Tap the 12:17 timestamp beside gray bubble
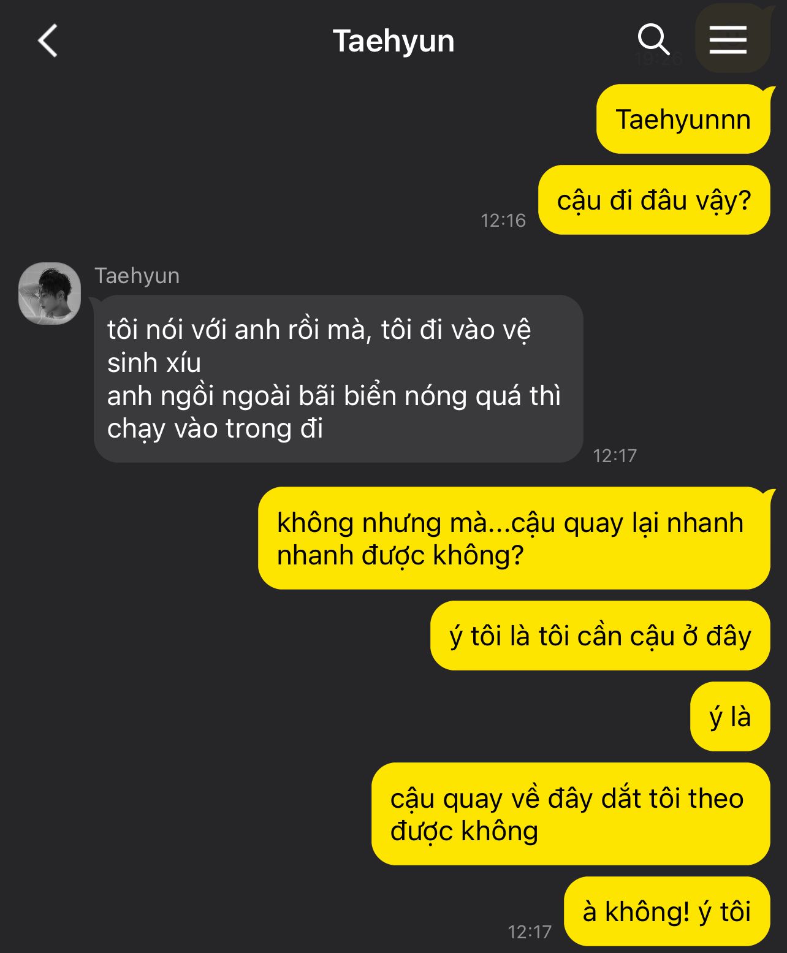The width and height of the screenshot is (787, 953). pos(615,455)
